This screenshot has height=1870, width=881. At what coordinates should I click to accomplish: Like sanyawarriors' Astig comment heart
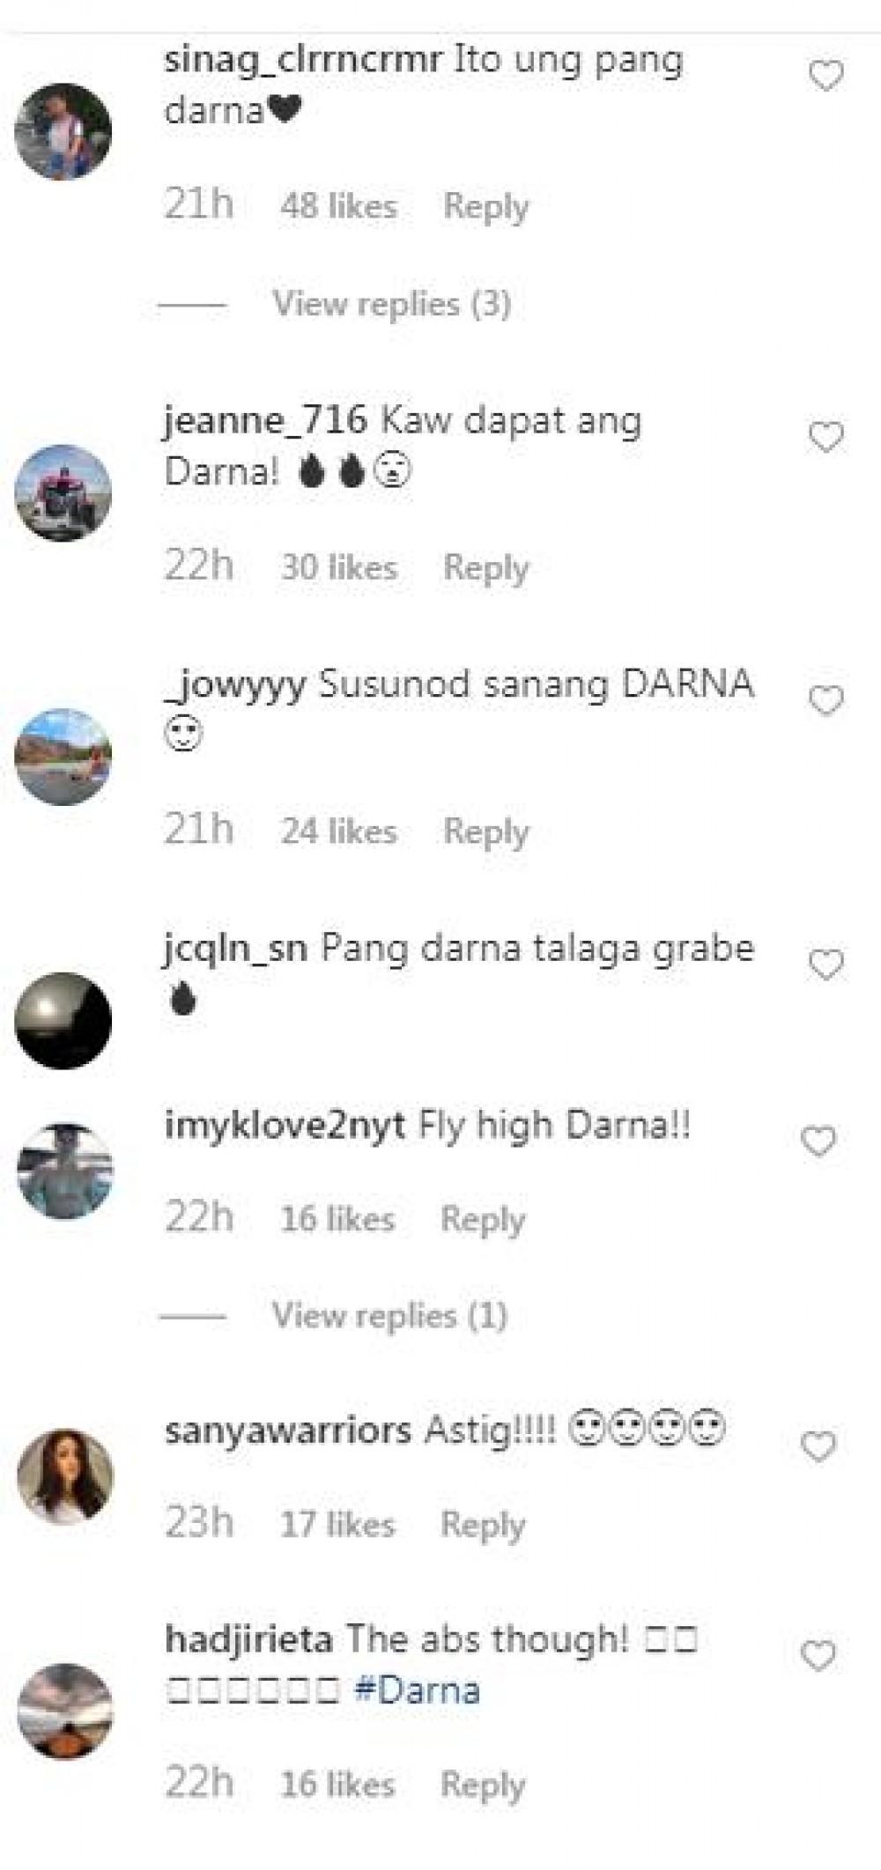818,1446
